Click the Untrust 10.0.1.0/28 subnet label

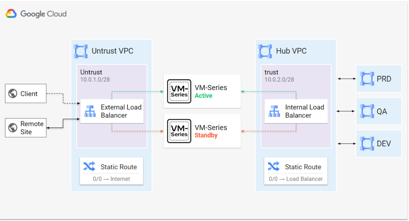pos(95,80)
